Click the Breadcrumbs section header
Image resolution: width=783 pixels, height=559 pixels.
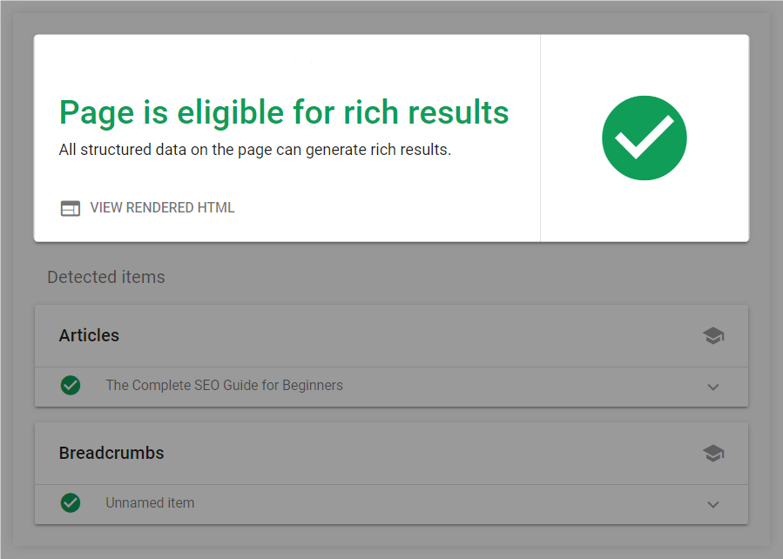pos(111,453)
